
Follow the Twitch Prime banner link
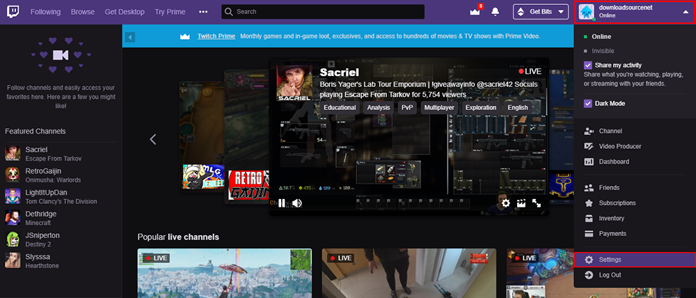(x=216, y=36)
